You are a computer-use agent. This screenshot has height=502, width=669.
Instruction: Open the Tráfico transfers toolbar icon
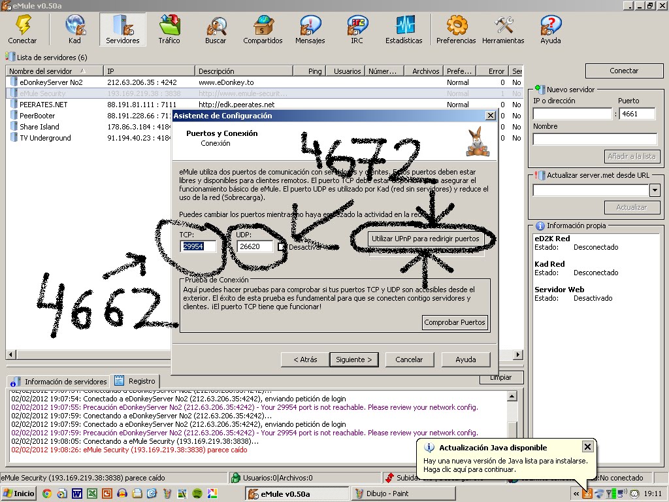point(169,29)
